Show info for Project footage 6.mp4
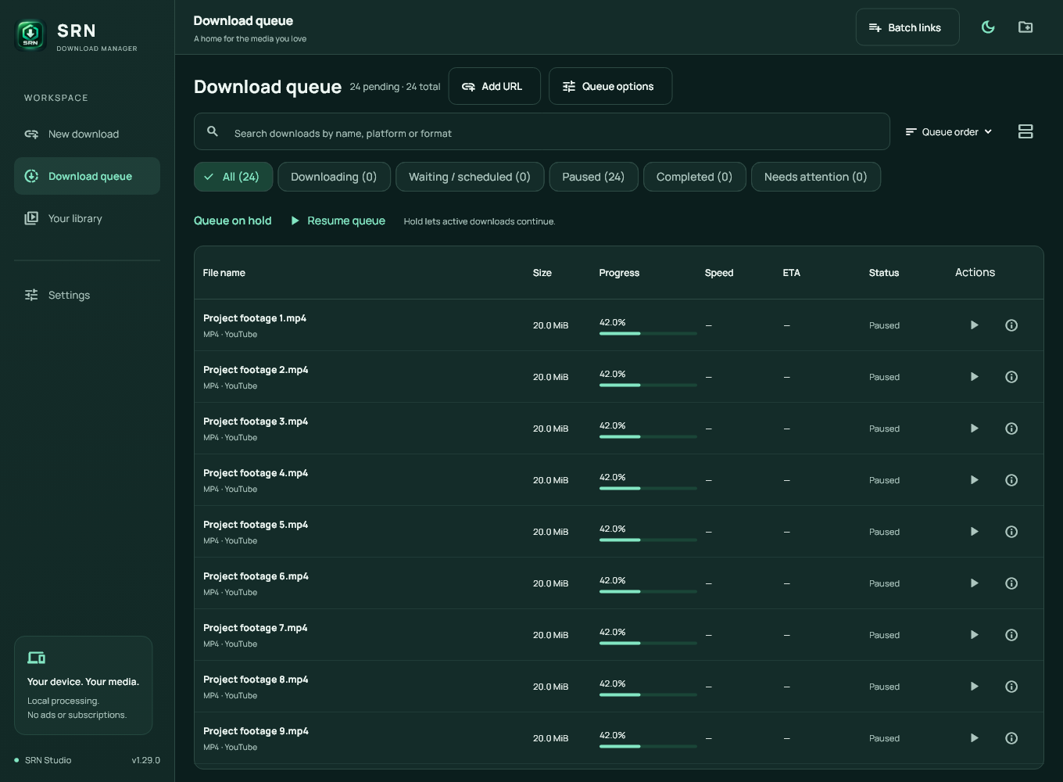 click(1011, 583)
